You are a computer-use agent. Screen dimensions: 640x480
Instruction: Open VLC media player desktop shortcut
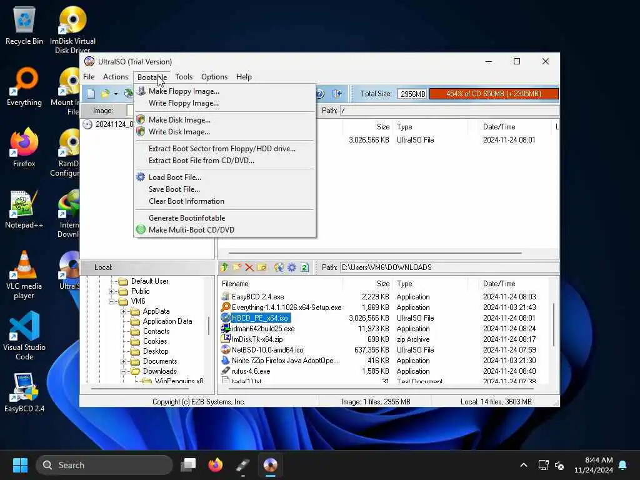tap(24, 275)
